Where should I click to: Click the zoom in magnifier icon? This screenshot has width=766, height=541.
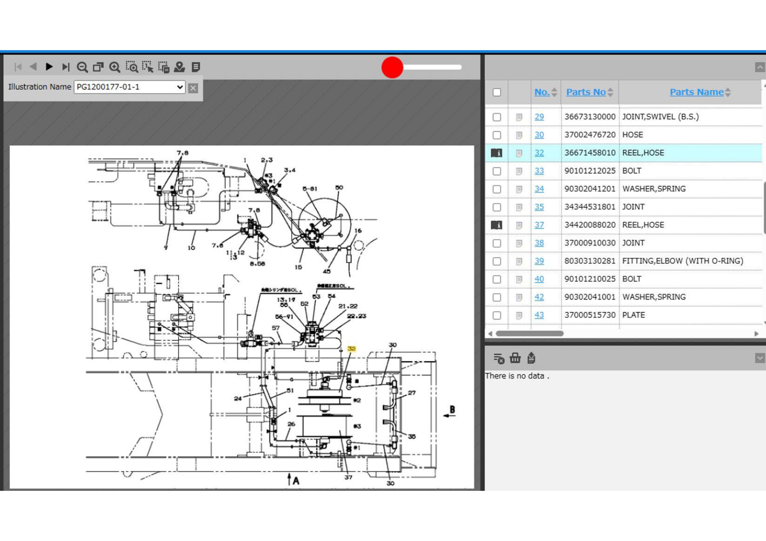point(115,67)
